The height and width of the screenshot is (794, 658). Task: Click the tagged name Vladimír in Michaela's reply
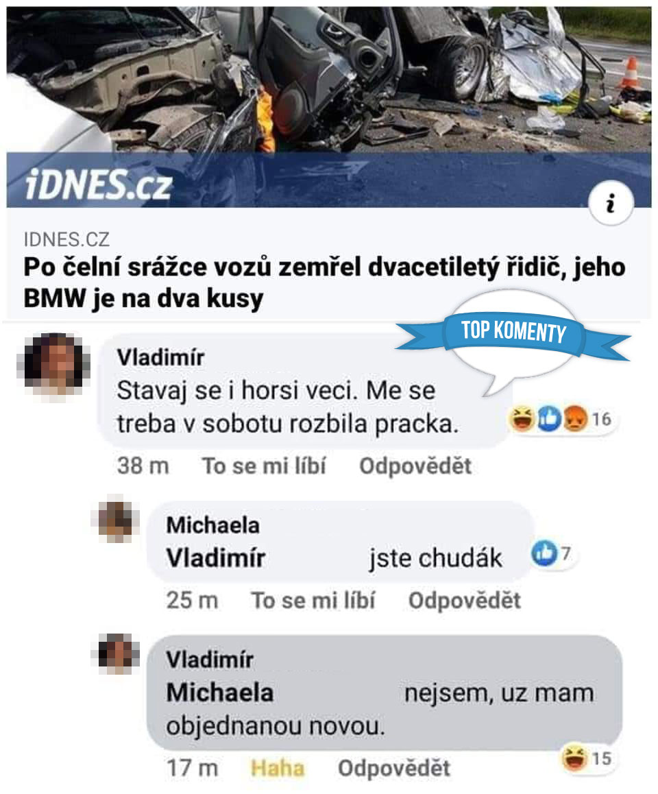(216, 558)
